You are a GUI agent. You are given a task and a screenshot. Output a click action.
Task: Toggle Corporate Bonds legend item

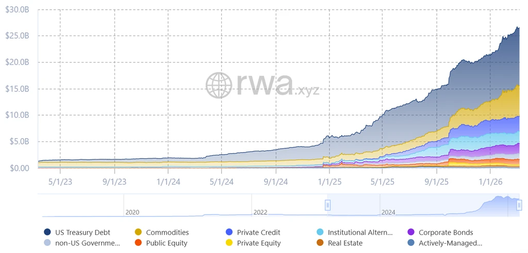click(440, 232)
